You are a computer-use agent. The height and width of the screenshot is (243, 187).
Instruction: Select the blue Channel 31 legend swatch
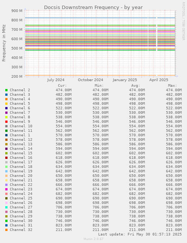tap(6, 225)
